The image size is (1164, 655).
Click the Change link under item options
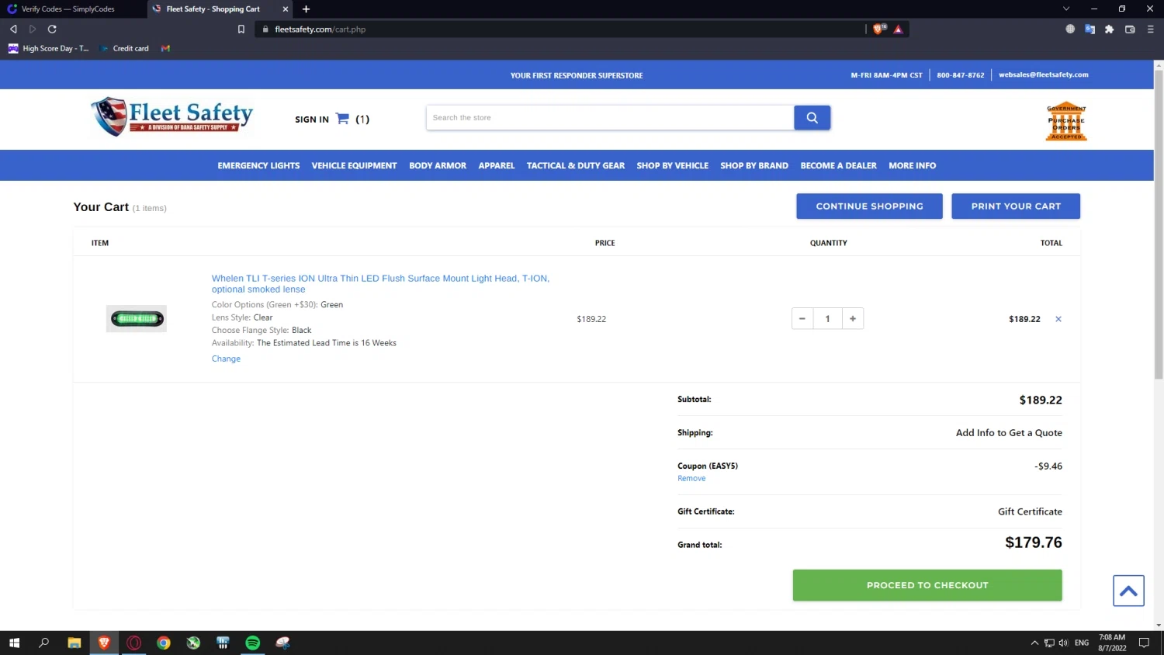(x=226, y=359)
